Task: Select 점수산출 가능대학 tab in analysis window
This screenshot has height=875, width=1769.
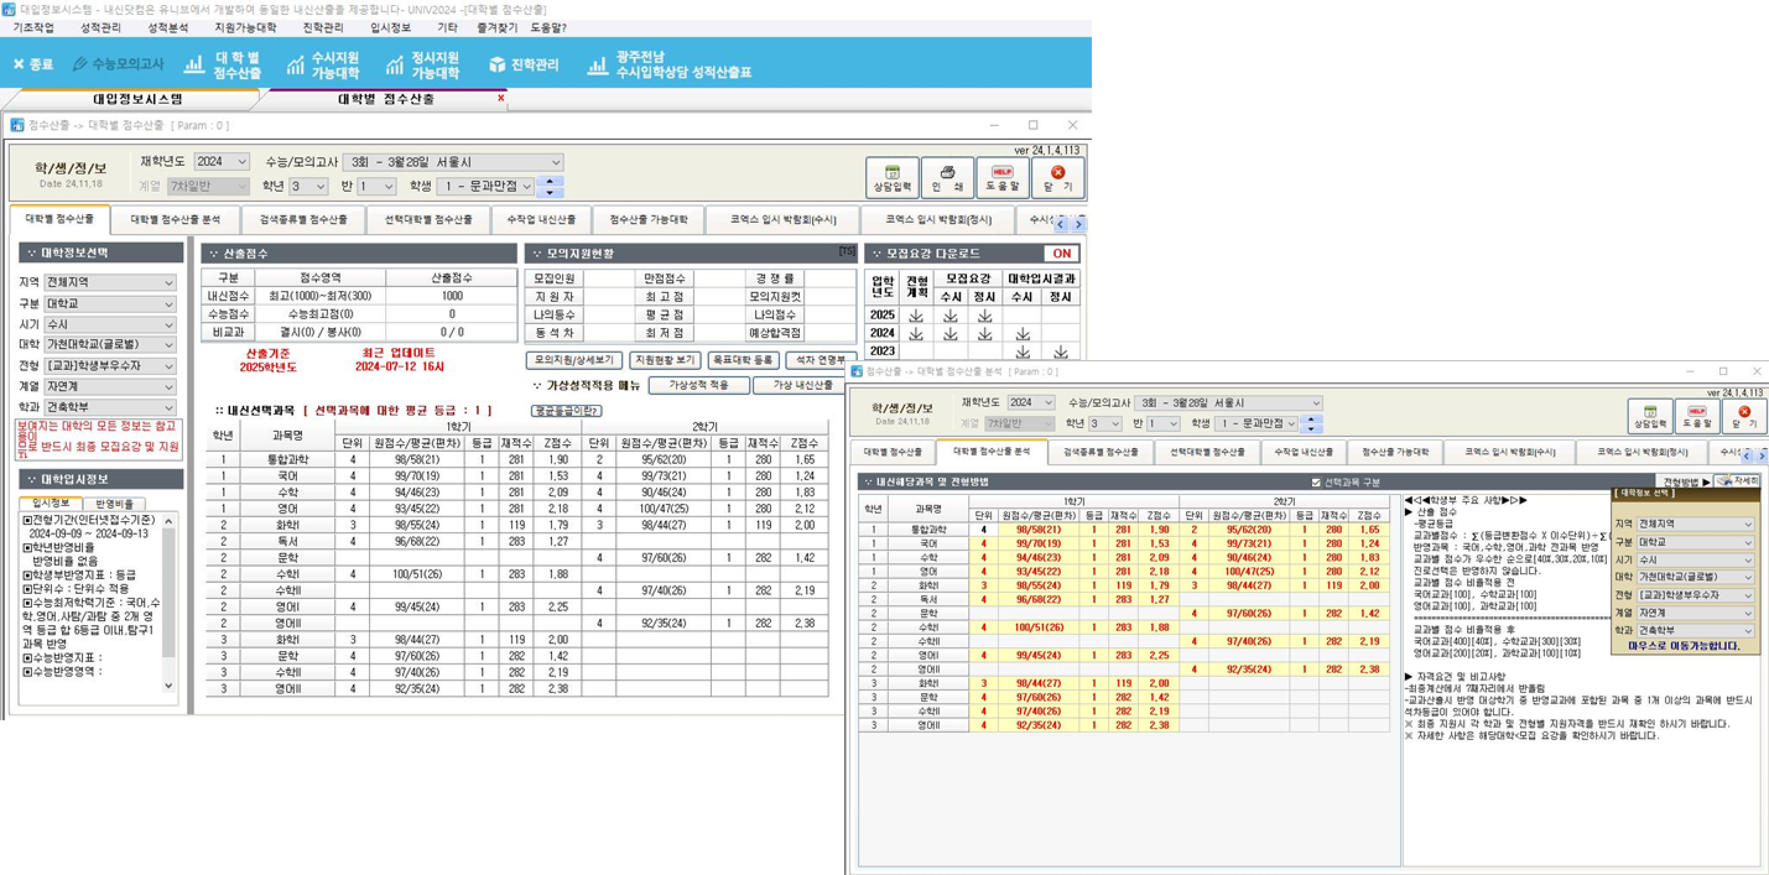Action: point(1395,452)
